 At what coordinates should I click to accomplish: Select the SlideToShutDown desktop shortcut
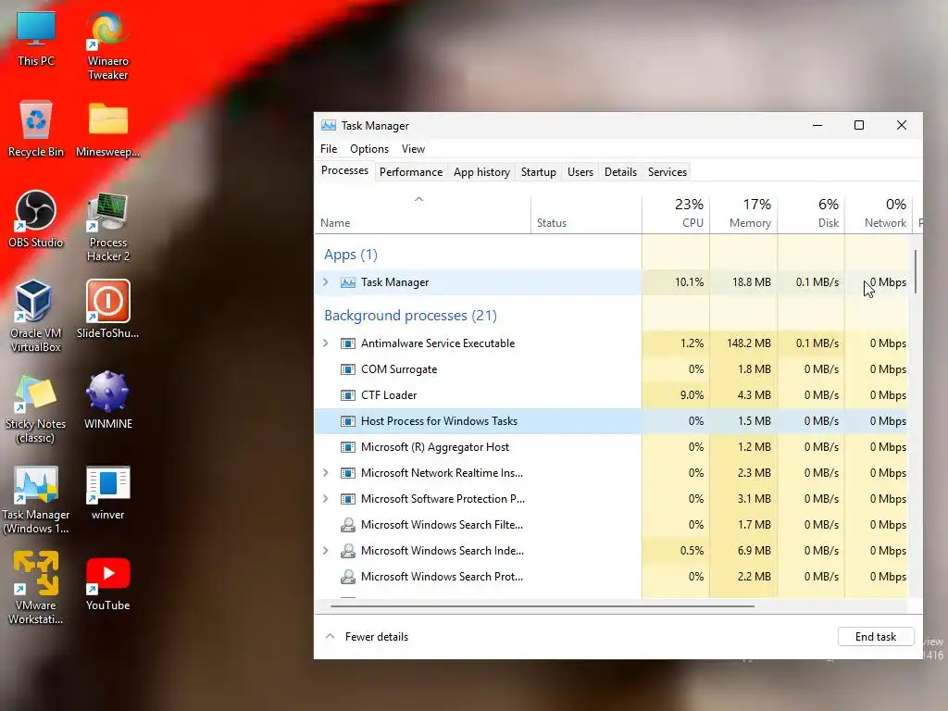[107, 309]
